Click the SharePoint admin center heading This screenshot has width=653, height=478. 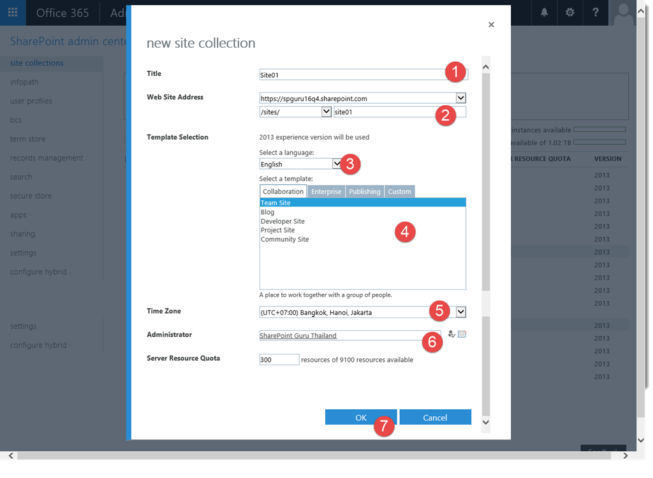(68, 41)
